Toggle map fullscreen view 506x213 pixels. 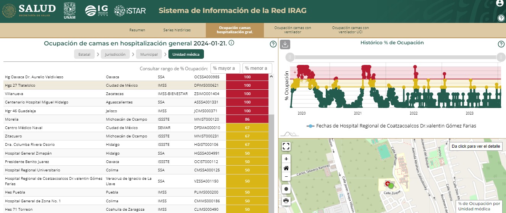pyautogui.click(x=286, y=146)
